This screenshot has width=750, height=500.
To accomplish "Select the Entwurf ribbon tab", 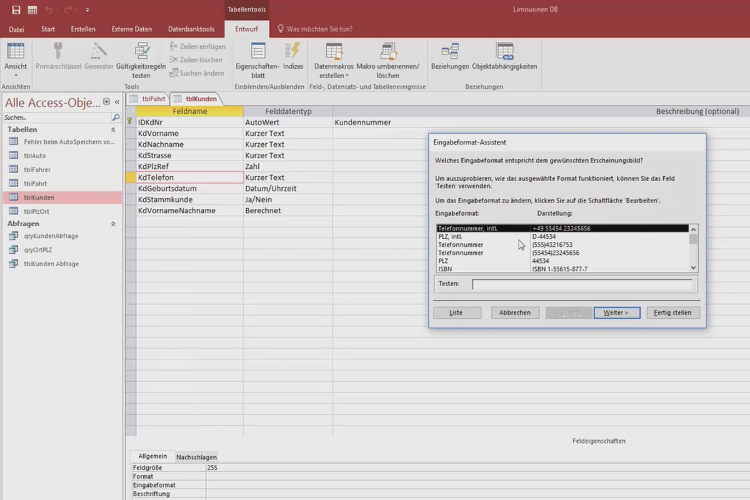I will click(246, 29).
